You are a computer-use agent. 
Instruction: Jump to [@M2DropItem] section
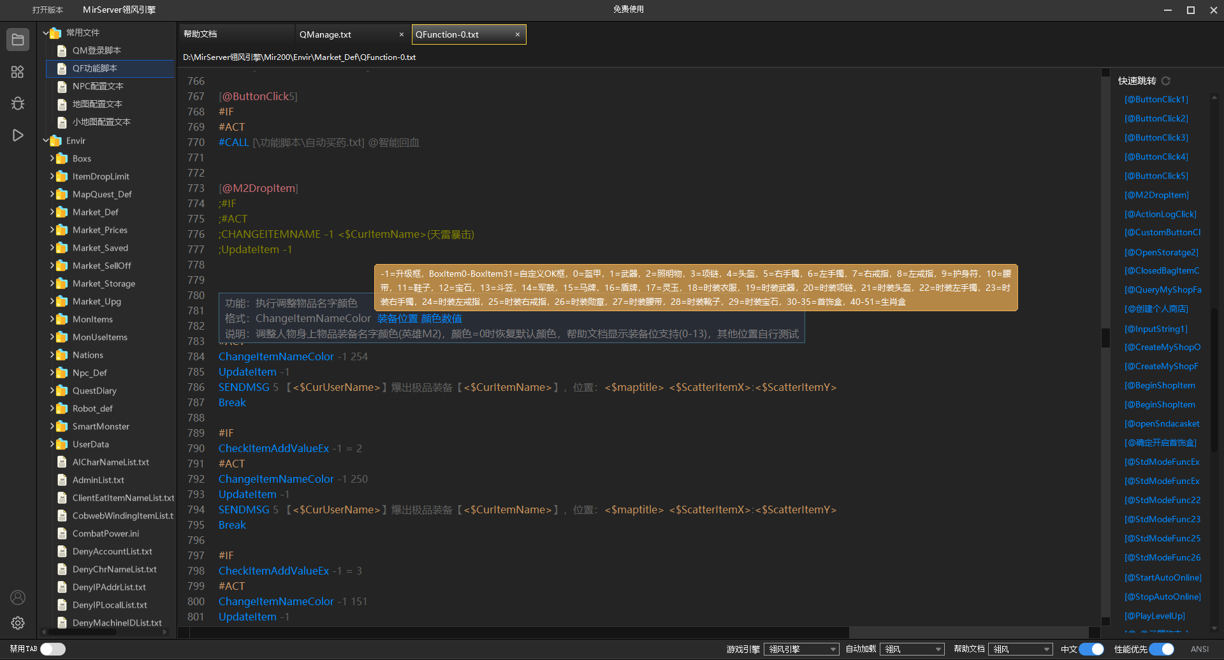point(1156,195)
